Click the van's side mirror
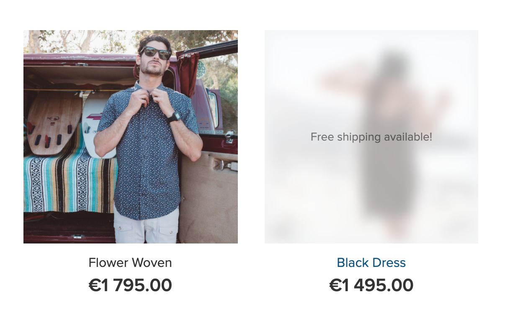505x328 pixels. point(214,110)
